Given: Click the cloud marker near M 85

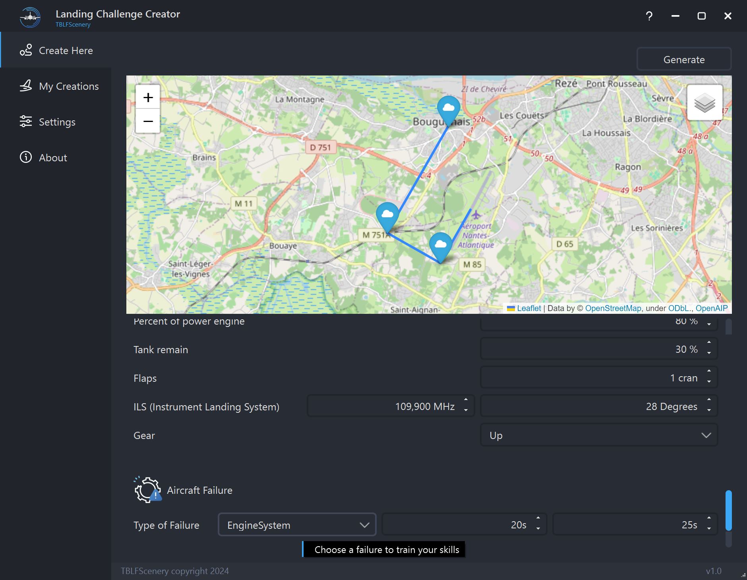Looking at the screenshot, I should tap(441, 245).
